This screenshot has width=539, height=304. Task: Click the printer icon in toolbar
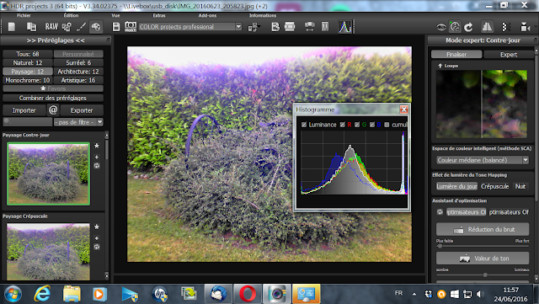pos(290,27)
